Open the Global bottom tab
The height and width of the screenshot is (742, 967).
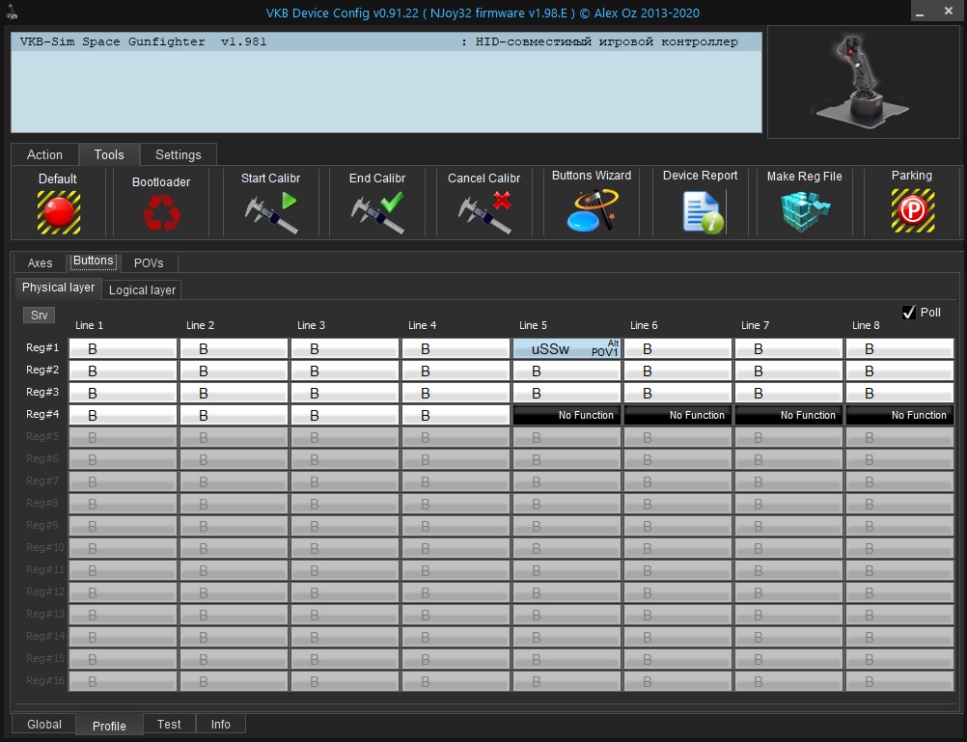click(x=44, y=724)
